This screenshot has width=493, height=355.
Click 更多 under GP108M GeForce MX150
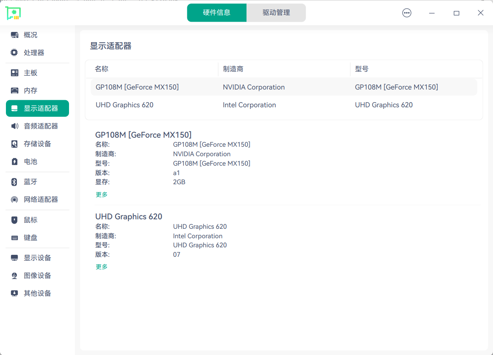click(x=102, y=194)
